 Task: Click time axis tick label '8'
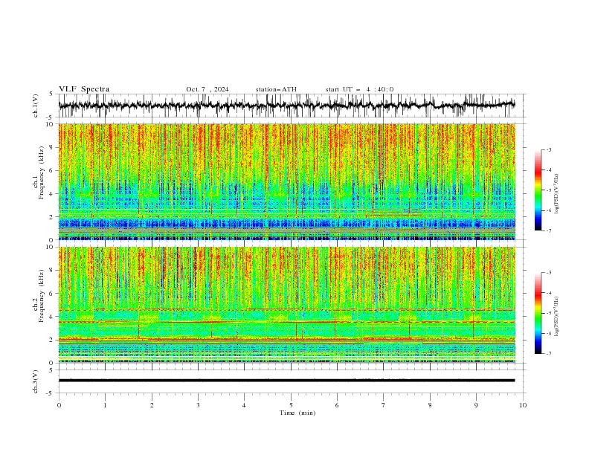pyautogui.click(x=430, y=405)
